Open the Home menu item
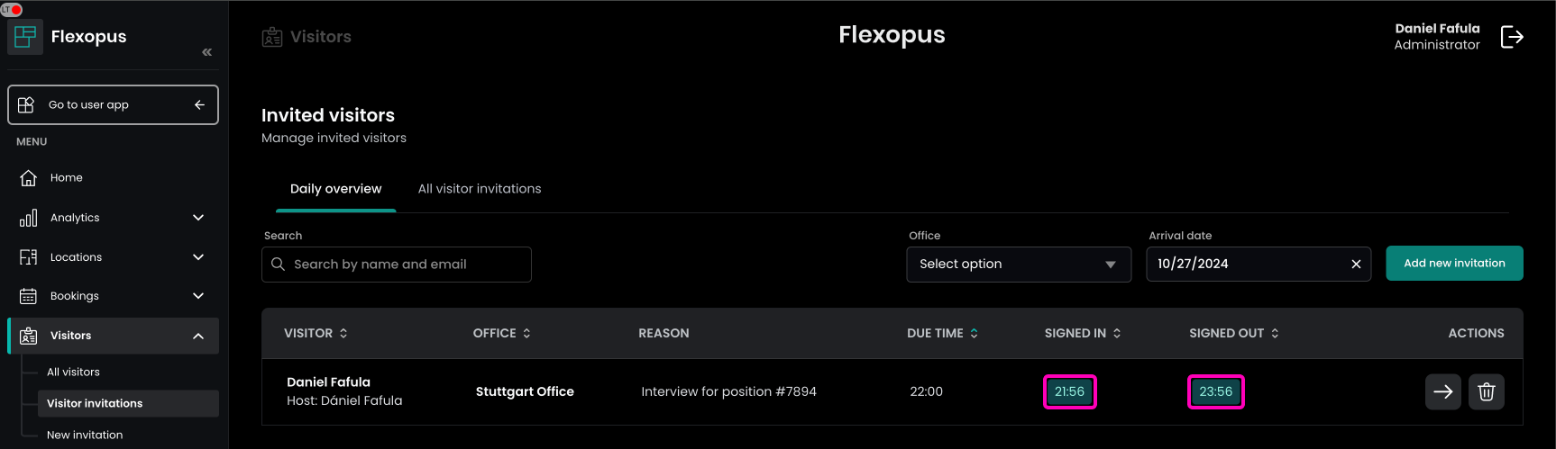1556x449 pixels. [67, 178]
